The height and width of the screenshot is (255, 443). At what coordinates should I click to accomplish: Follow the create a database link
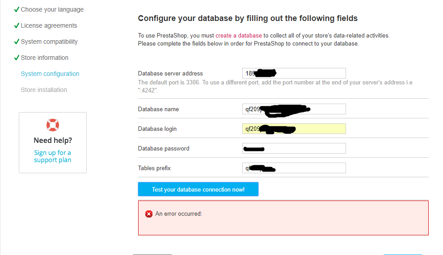(238, 35)
